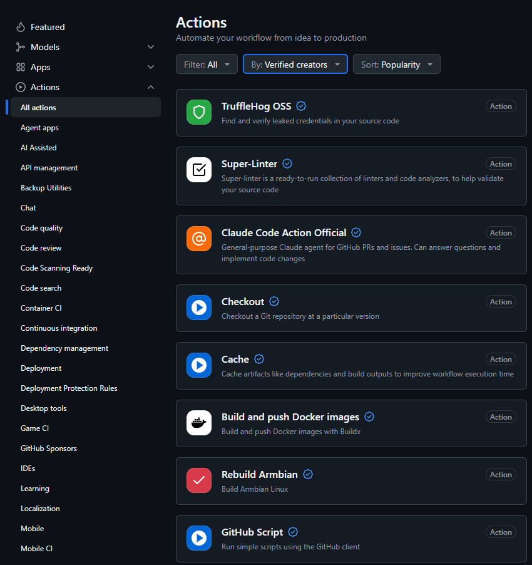Viewport: 532px width, 565px height.
Task: Select All actions in the sidebar
Action: pos(86,107)
